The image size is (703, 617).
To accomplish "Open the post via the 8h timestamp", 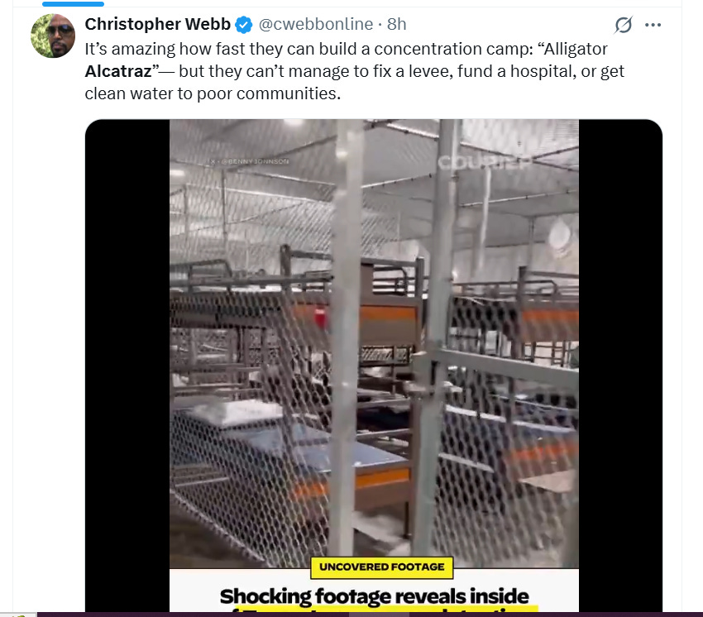I will (397, 24).
